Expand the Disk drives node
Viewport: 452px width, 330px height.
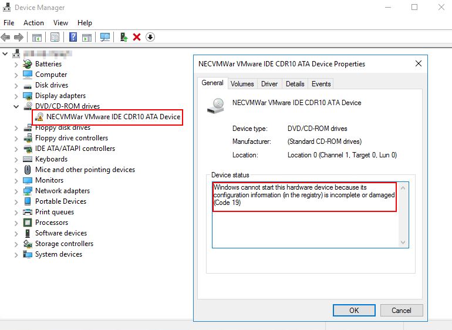point(16,86)
